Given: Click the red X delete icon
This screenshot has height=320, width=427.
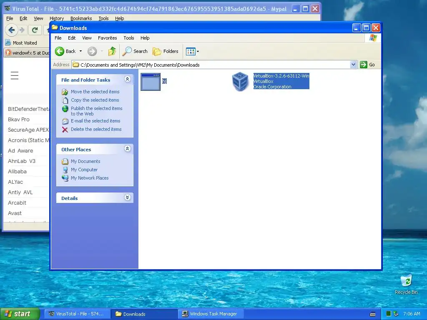Looking at the screenshot, I should tap(65, 130).
